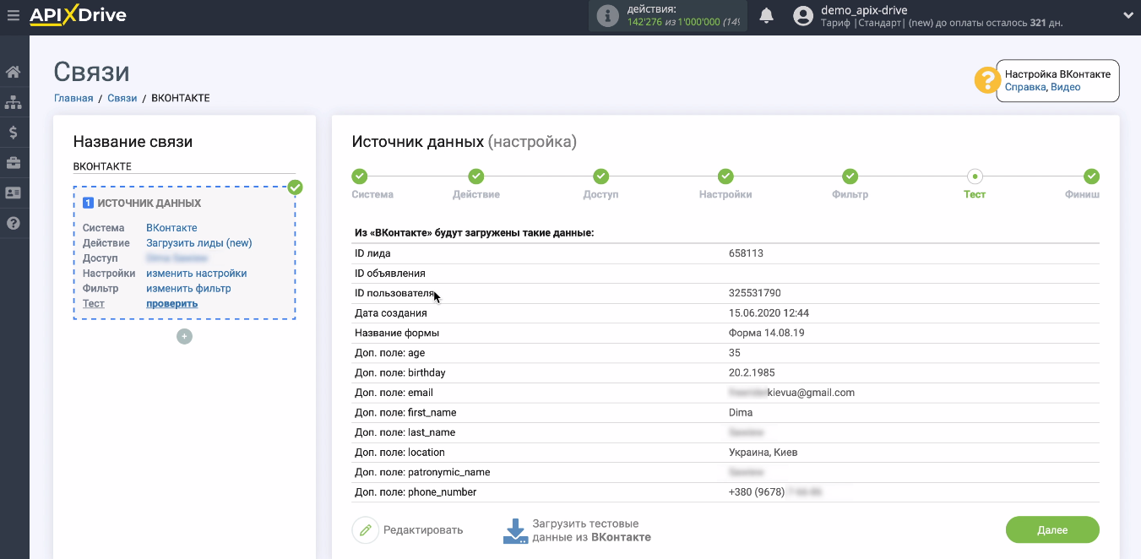Click the pencil edit icon
This screenshot has height=559, width=1141.
365,530
